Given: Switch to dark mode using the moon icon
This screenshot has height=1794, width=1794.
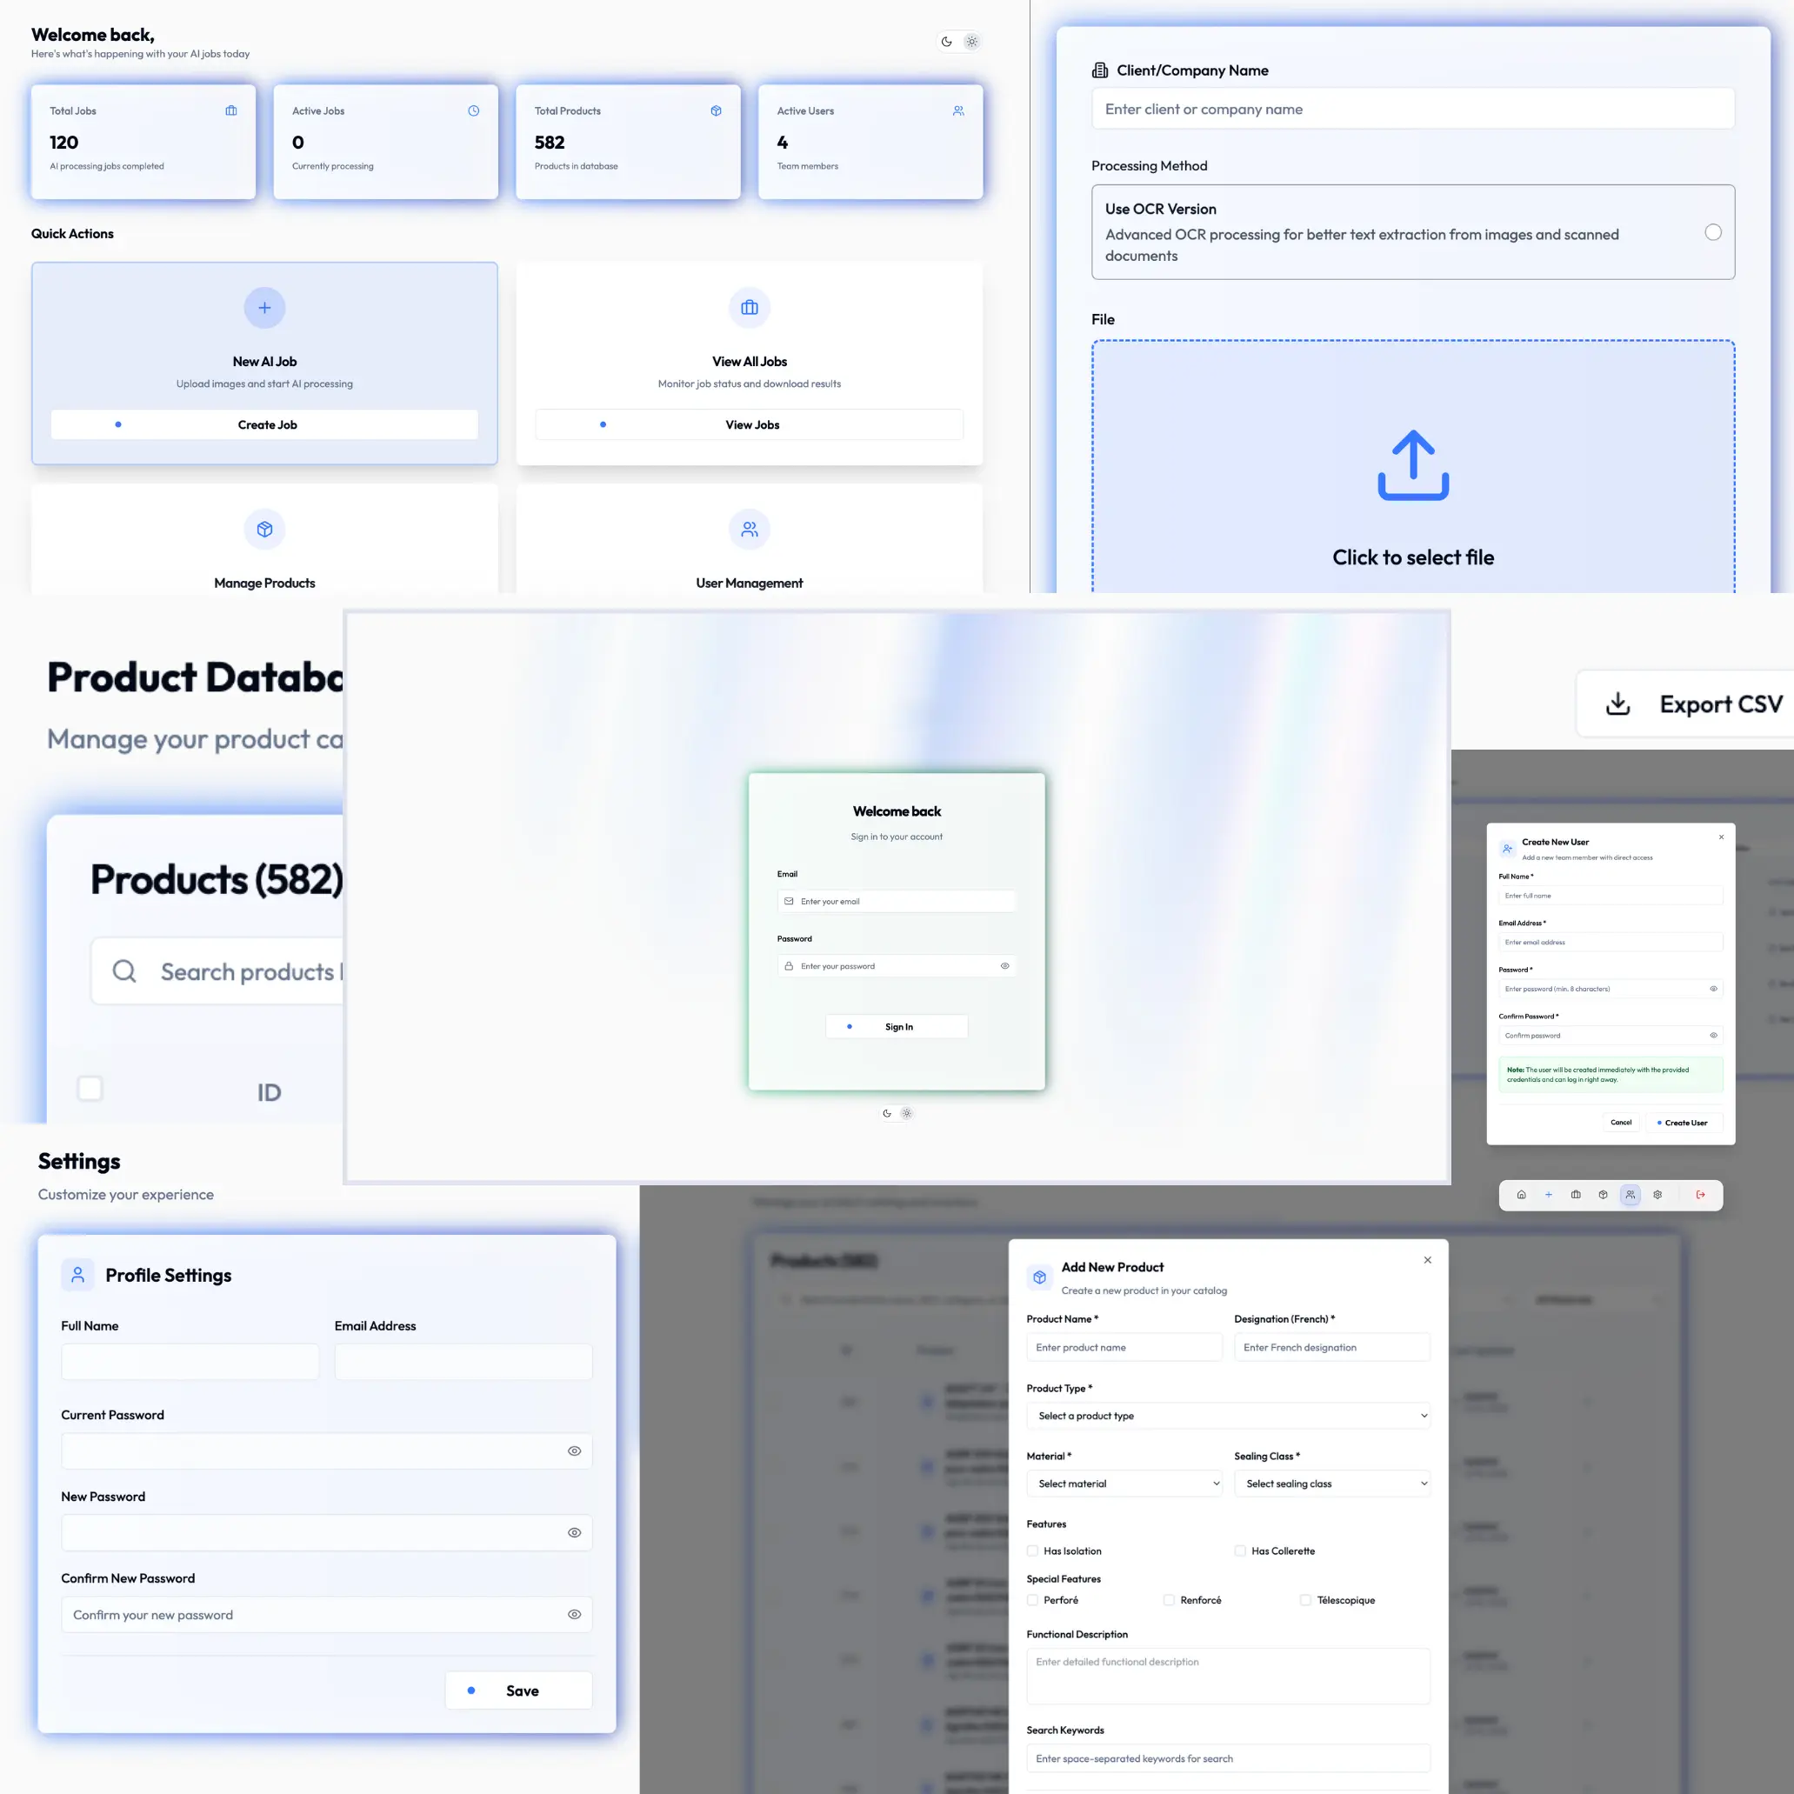Looking at the screenshot, I should pyautogui.click(x=945, y=41).
